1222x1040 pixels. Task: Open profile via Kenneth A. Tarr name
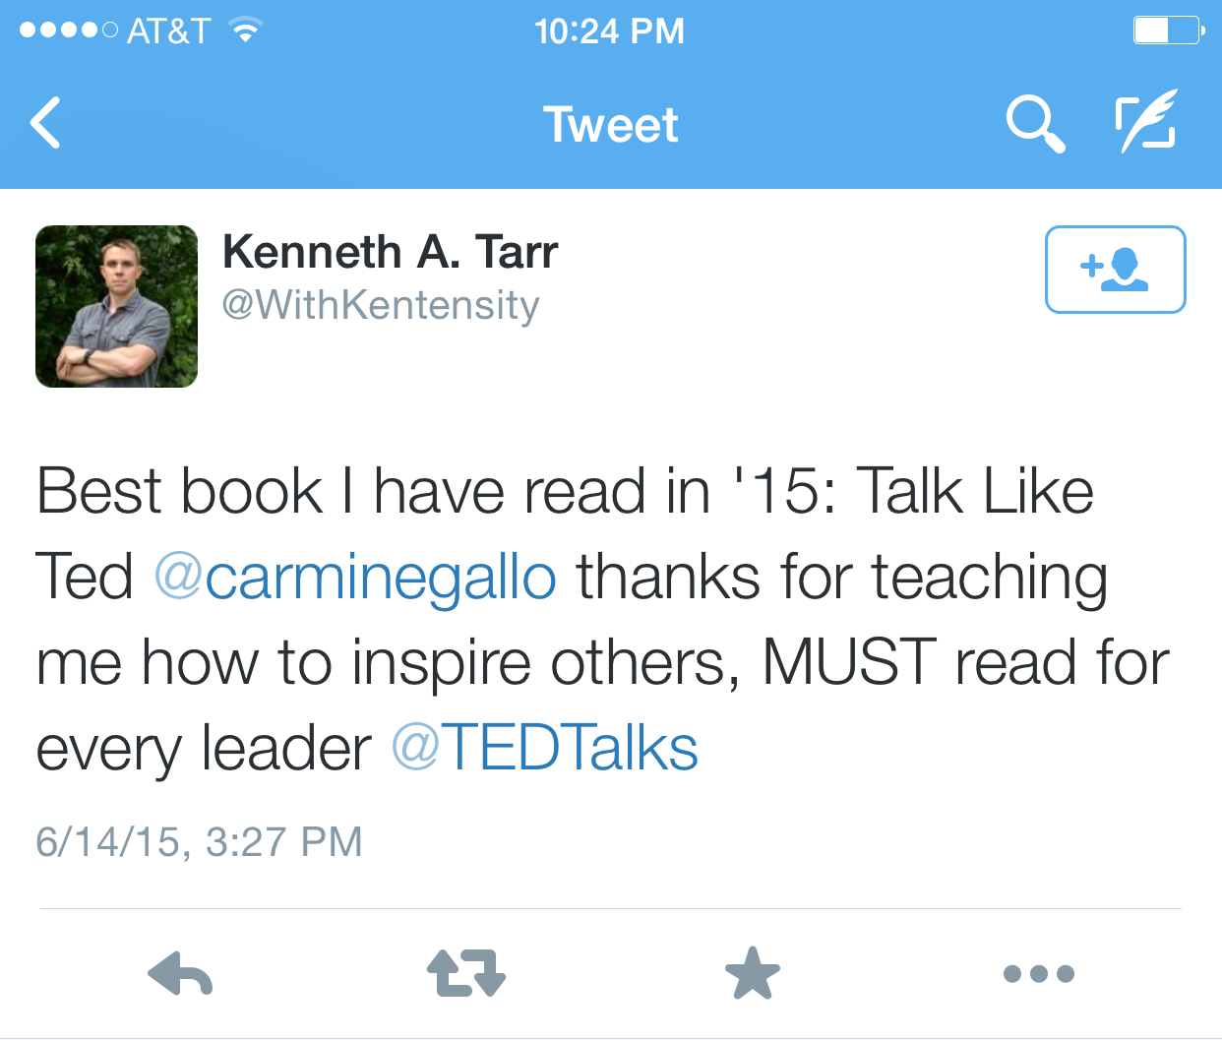(391, 252)
